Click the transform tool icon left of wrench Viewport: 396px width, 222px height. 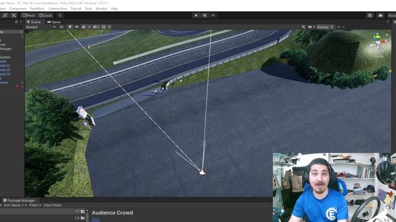5,15
